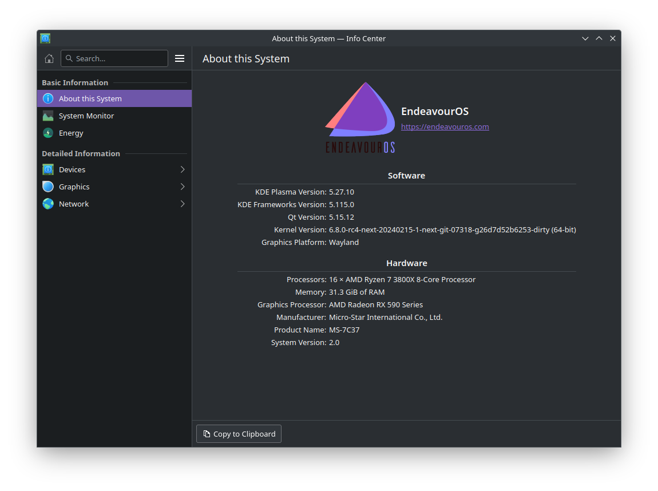Click the Network globe icon
This screenshot has width=658, height=491.
pos(48,204)
